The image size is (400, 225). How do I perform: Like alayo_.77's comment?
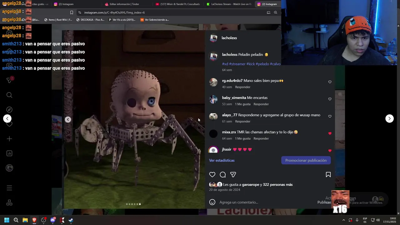[x=330, y=116]
